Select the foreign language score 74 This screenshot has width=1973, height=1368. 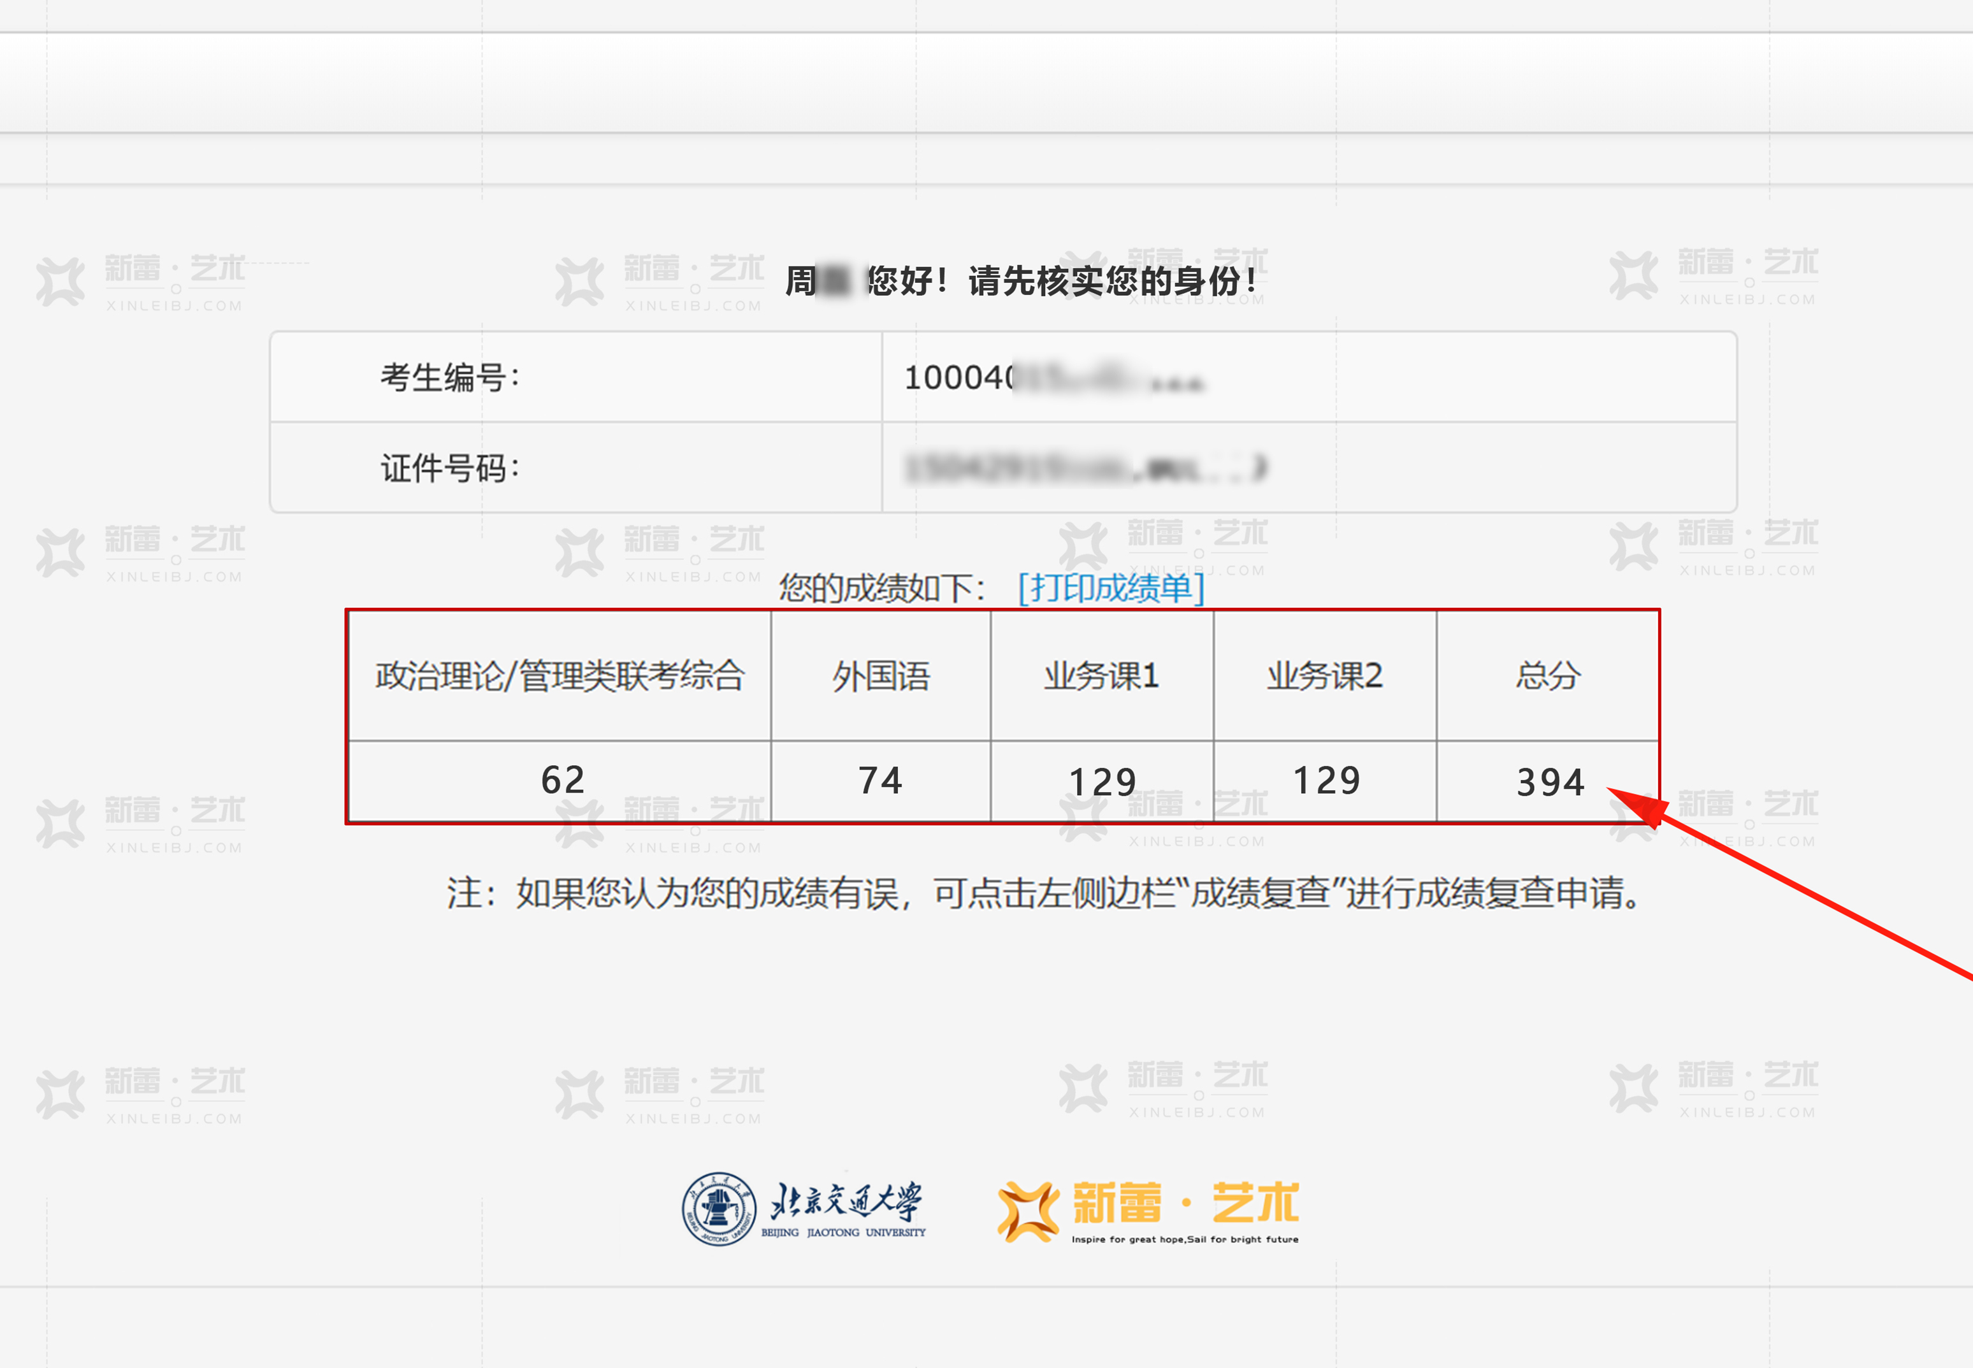tap(880, 781)
